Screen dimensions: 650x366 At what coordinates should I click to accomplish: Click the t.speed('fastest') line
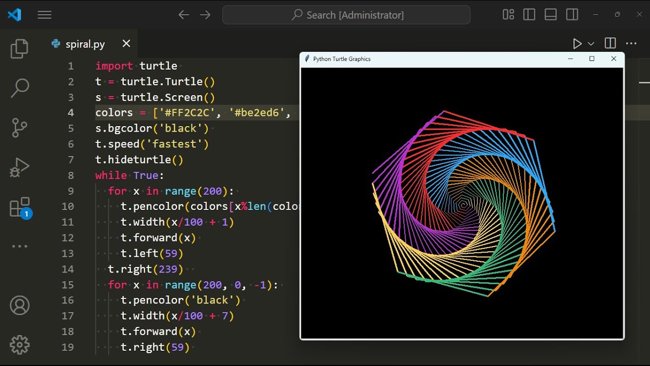point(152,144)
